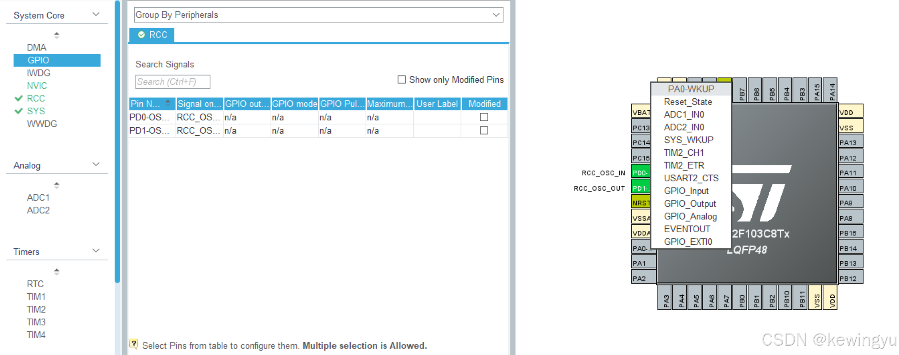Collapse the System Core category chevron
Viewport: 899px width, 355px height.
[96, 14]
